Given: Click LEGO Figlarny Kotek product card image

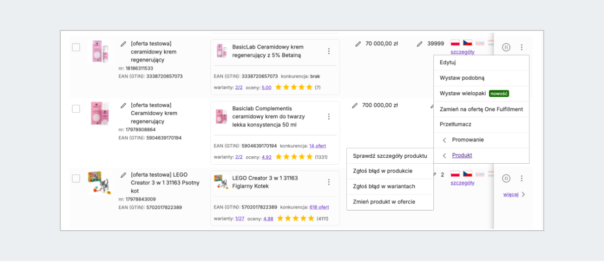Looking at the screenshot, I should point(221,182).
